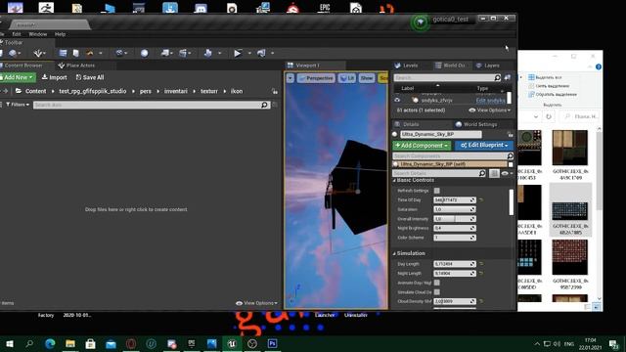The height and width of the screenshot is (352, 626).
Task: Switch to the Place Actors tab
Action: [x=76, y=66]
